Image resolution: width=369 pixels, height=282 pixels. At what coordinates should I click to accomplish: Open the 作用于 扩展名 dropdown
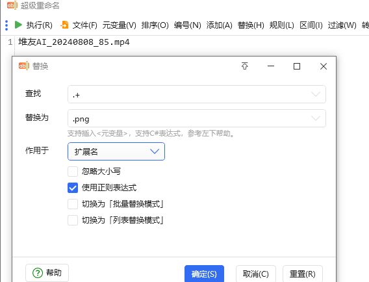click(116, 151)
